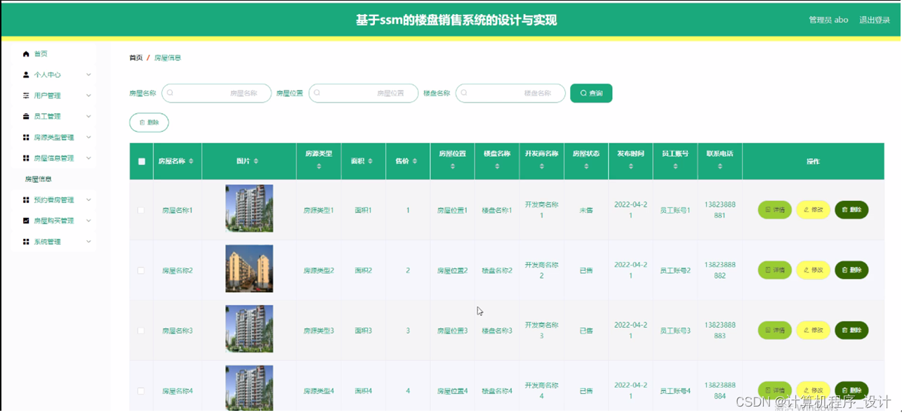Expand 系统管理 chevron in sidebar
Viewport: 902px width, 415px height.
click(x=88, y=242)
